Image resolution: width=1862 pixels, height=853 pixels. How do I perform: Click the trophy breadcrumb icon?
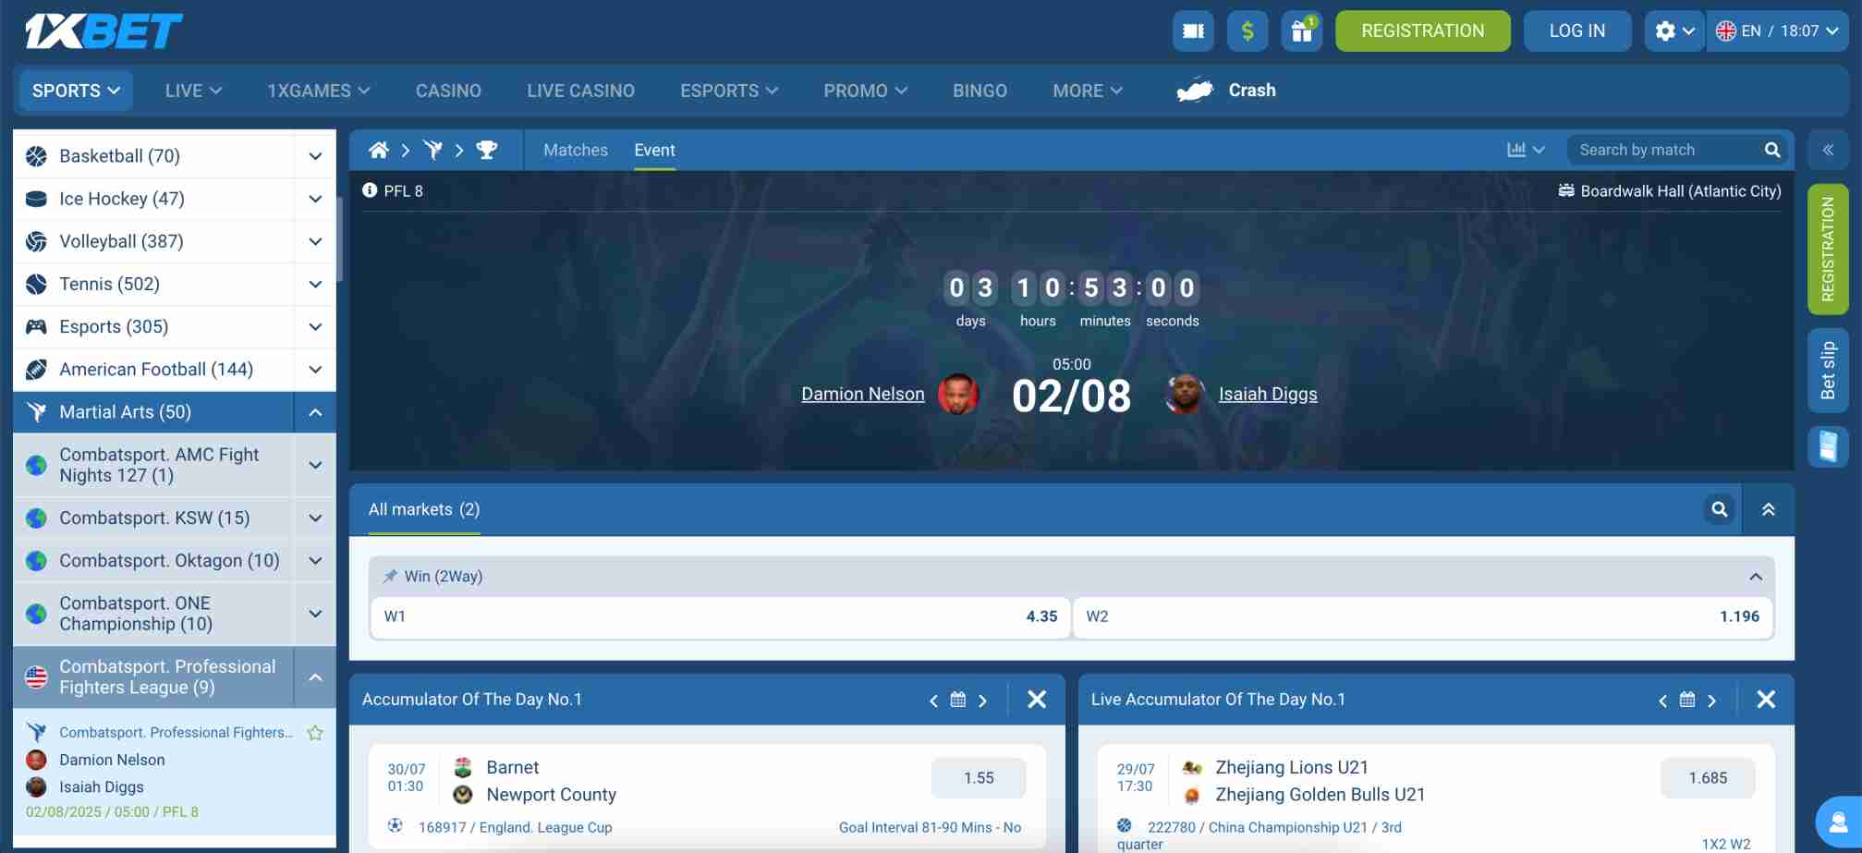pyautogui.click(x=487, y=150)
